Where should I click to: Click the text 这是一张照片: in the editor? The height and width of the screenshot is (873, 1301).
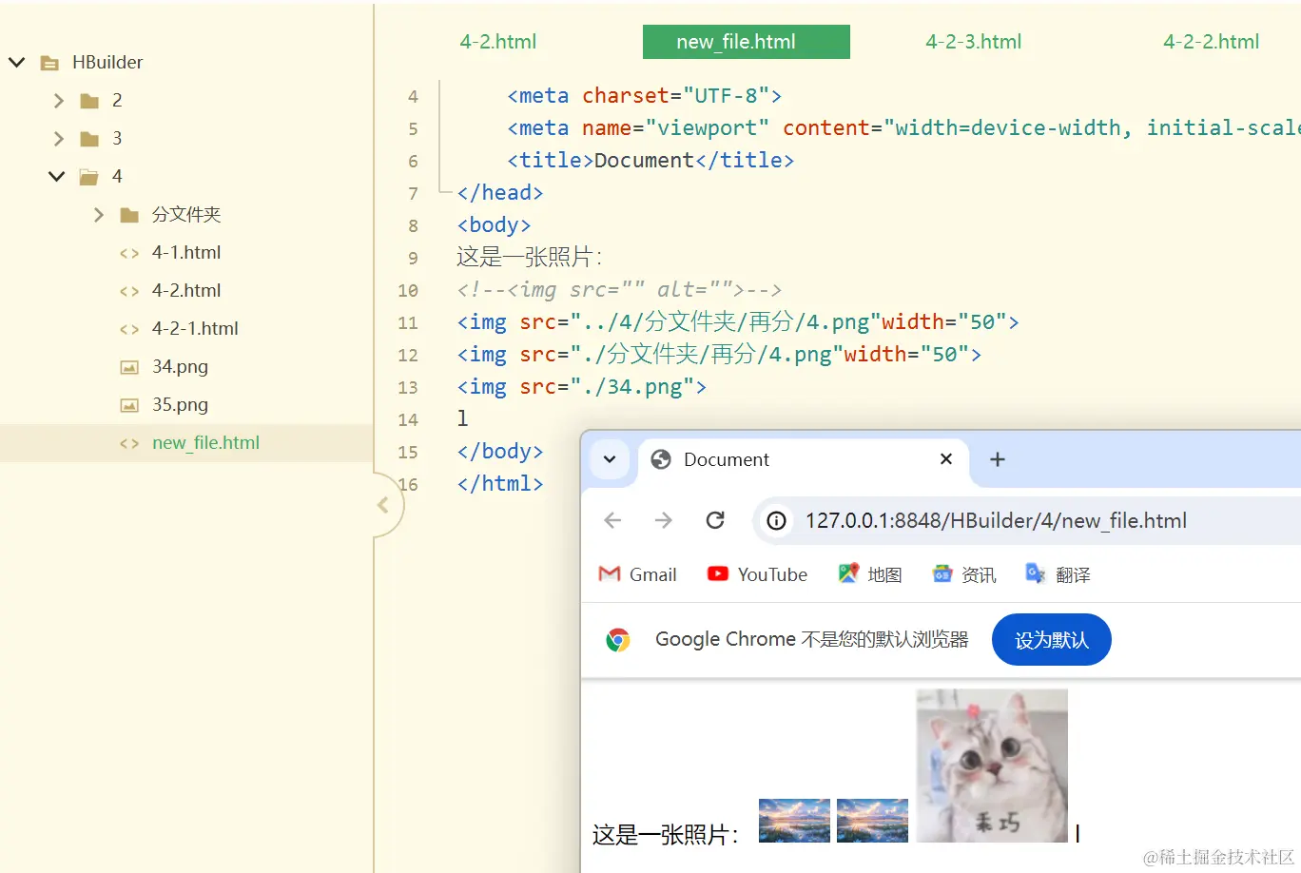pos(529,257)
